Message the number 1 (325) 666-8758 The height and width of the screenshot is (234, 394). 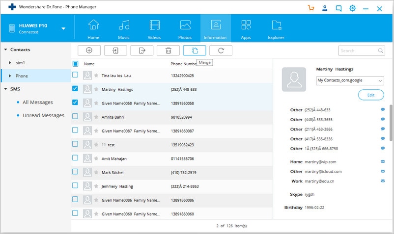coord(383,148)
